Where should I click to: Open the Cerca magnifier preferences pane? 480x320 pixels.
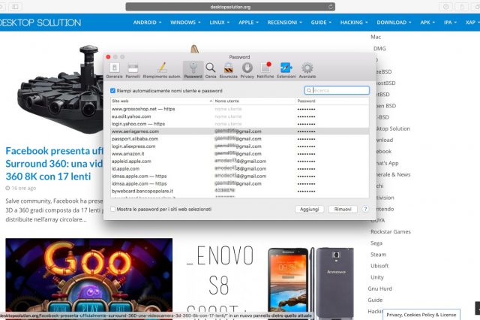211,70
